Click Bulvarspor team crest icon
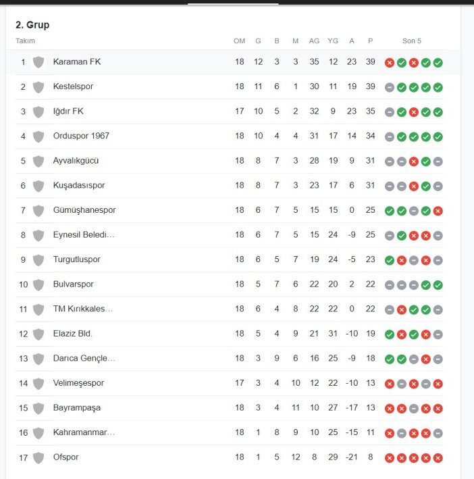Screen dimensions: 474x479 pos(39,284)
